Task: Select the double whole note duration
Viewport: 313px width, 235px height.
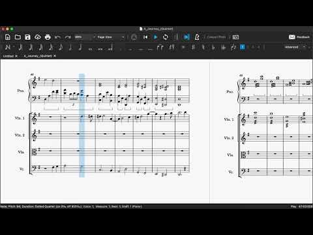Action: click(x=100, y=49)
